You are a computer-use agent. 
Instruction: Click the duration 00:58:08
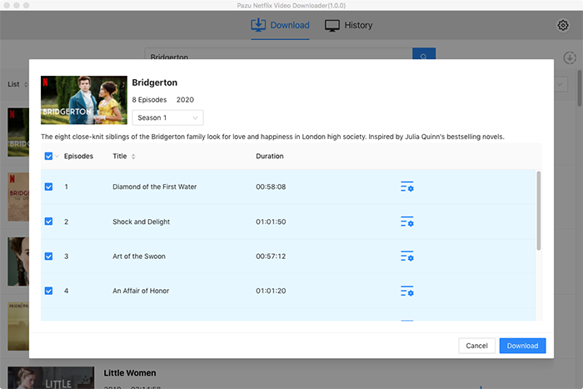(x=271, y=187)
